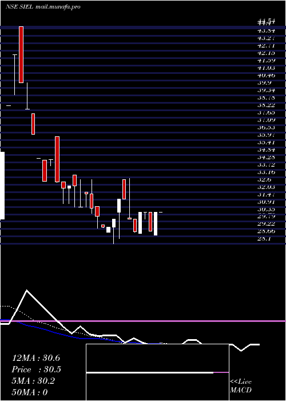Select the '12MA : 30.6' readout
This screenshot has height=401, width=286.
(36, 358)
